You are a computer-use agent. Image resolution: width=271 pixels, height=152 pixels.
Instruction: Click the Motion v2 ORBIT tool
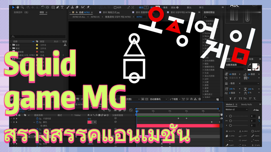tap(243, 140)
